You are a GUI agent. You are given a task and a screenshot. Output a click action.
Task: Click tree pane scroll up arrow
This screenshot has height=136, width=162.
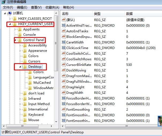click(56, 13)
